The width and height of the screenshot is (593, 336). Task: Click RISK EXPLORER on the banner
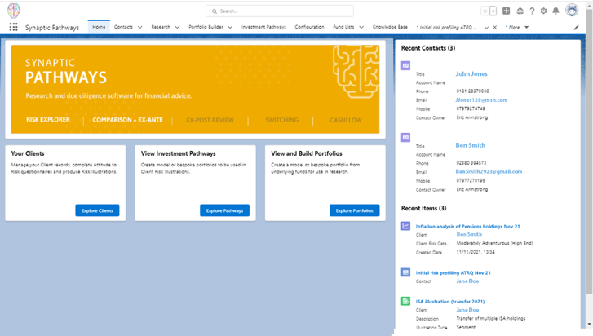click(48, 119)
